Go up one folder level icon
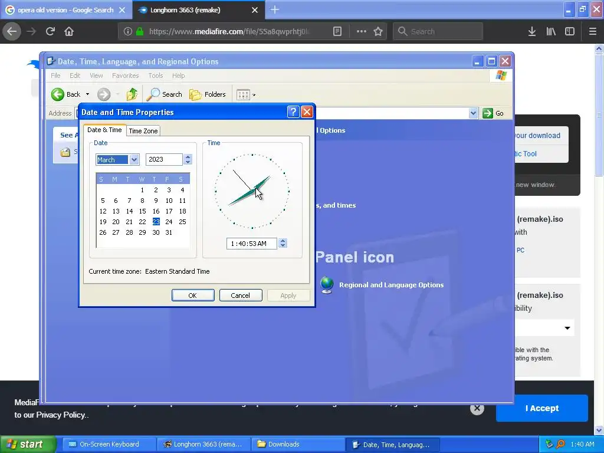Screen dimensions: 604x453 coord(132,94)
